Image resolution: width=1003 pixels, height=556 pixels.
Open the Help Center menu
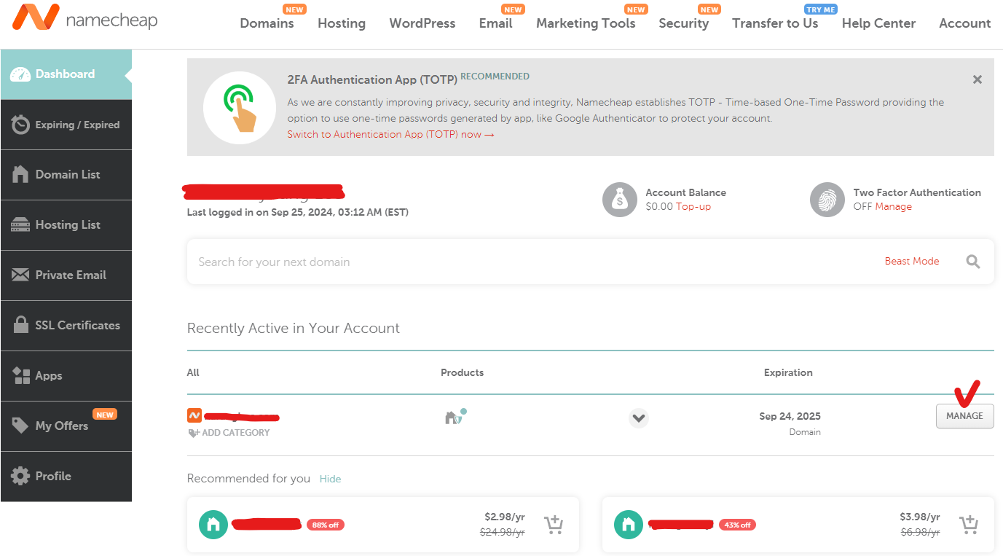[878, 23]
